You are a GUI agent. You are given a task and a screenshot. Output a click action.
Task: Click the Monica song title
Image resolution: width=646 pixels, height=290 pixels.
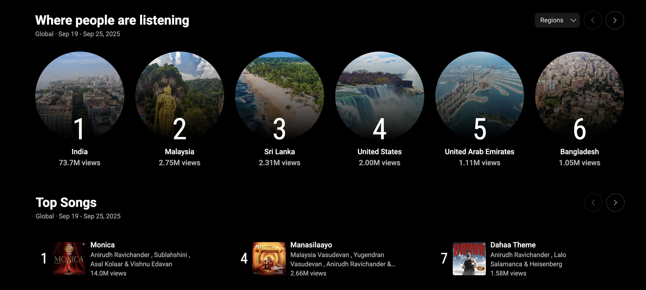pyautogui.click(x=103, y=245)
